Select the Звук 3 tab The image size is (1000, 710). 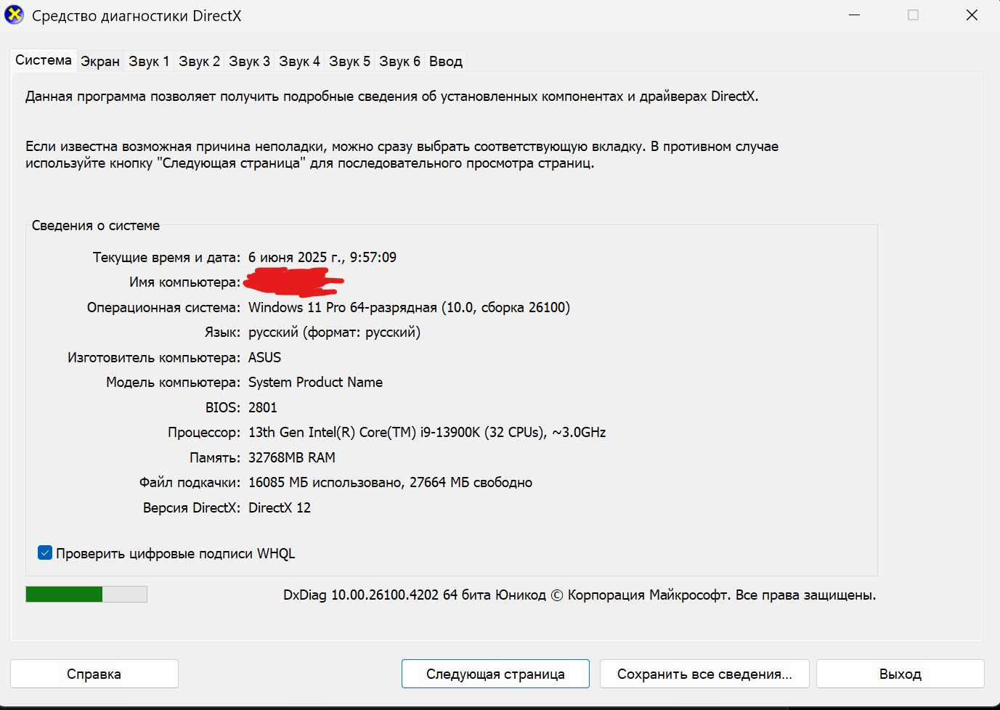click(249, 62)
